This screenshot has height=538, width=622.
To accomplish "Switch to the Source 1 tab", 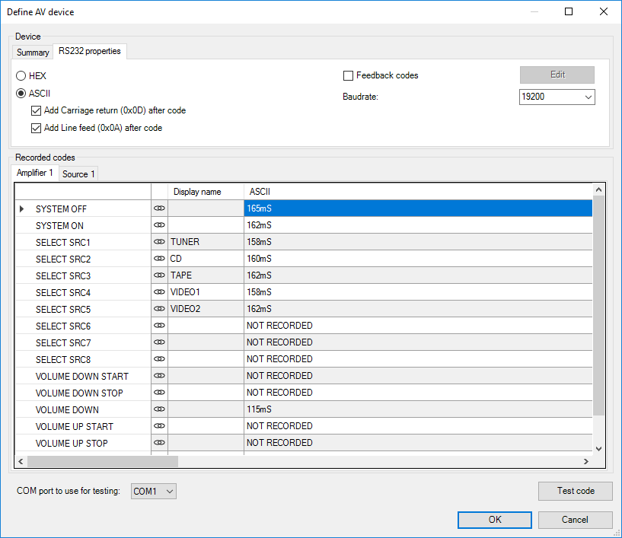I will (78, 174).
